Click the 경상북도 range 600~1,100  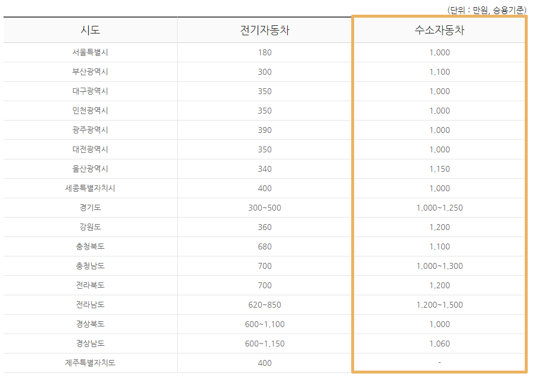(264, 324)
